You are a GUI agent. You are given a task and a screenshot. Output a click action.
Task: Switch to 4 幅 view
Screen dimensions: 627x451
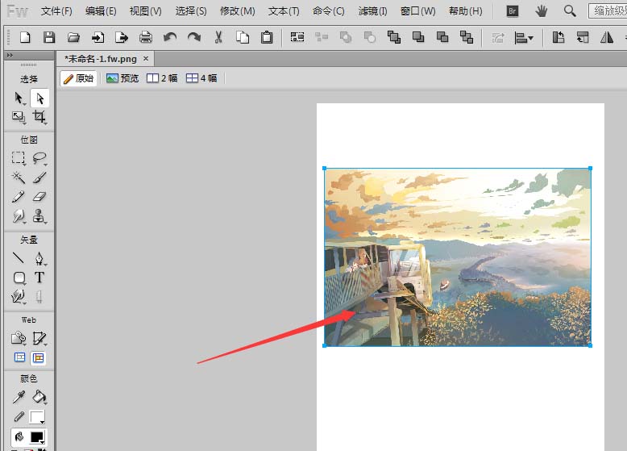pyautogui.click(x=201, y=78)
